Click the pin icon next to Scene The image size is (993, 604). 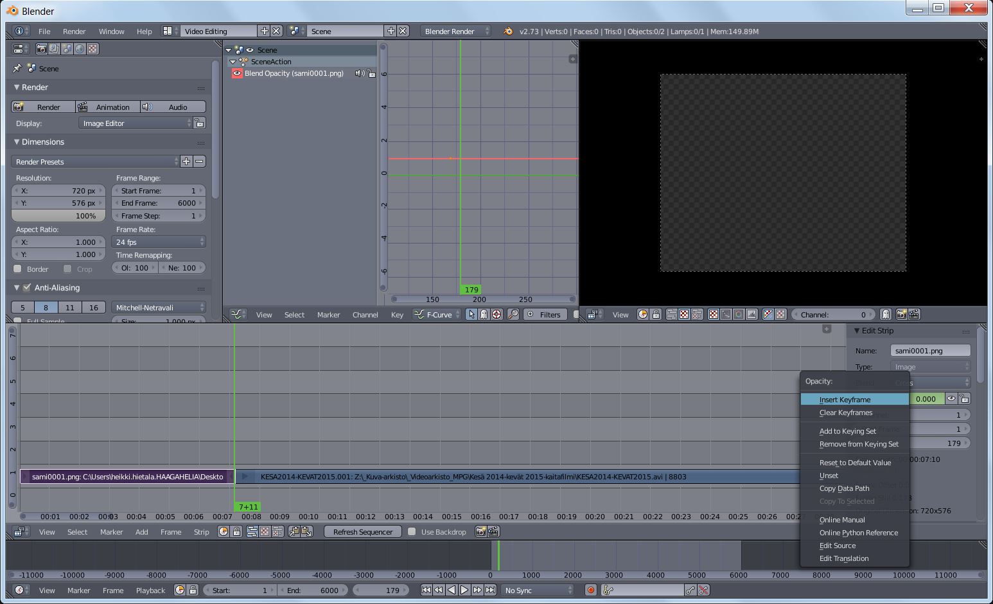(17, 68)
